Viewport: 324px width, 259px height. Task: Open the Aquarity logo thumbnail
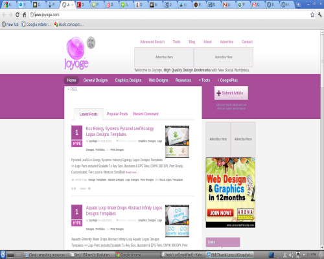(177, 221)
